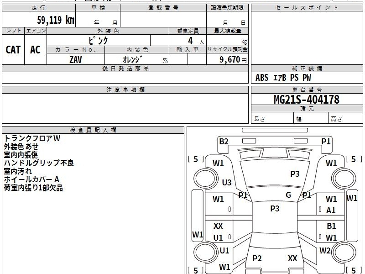Click the エアコン label
The height and width of the screenshot is (274, 365).
click(x=36, y=31)
